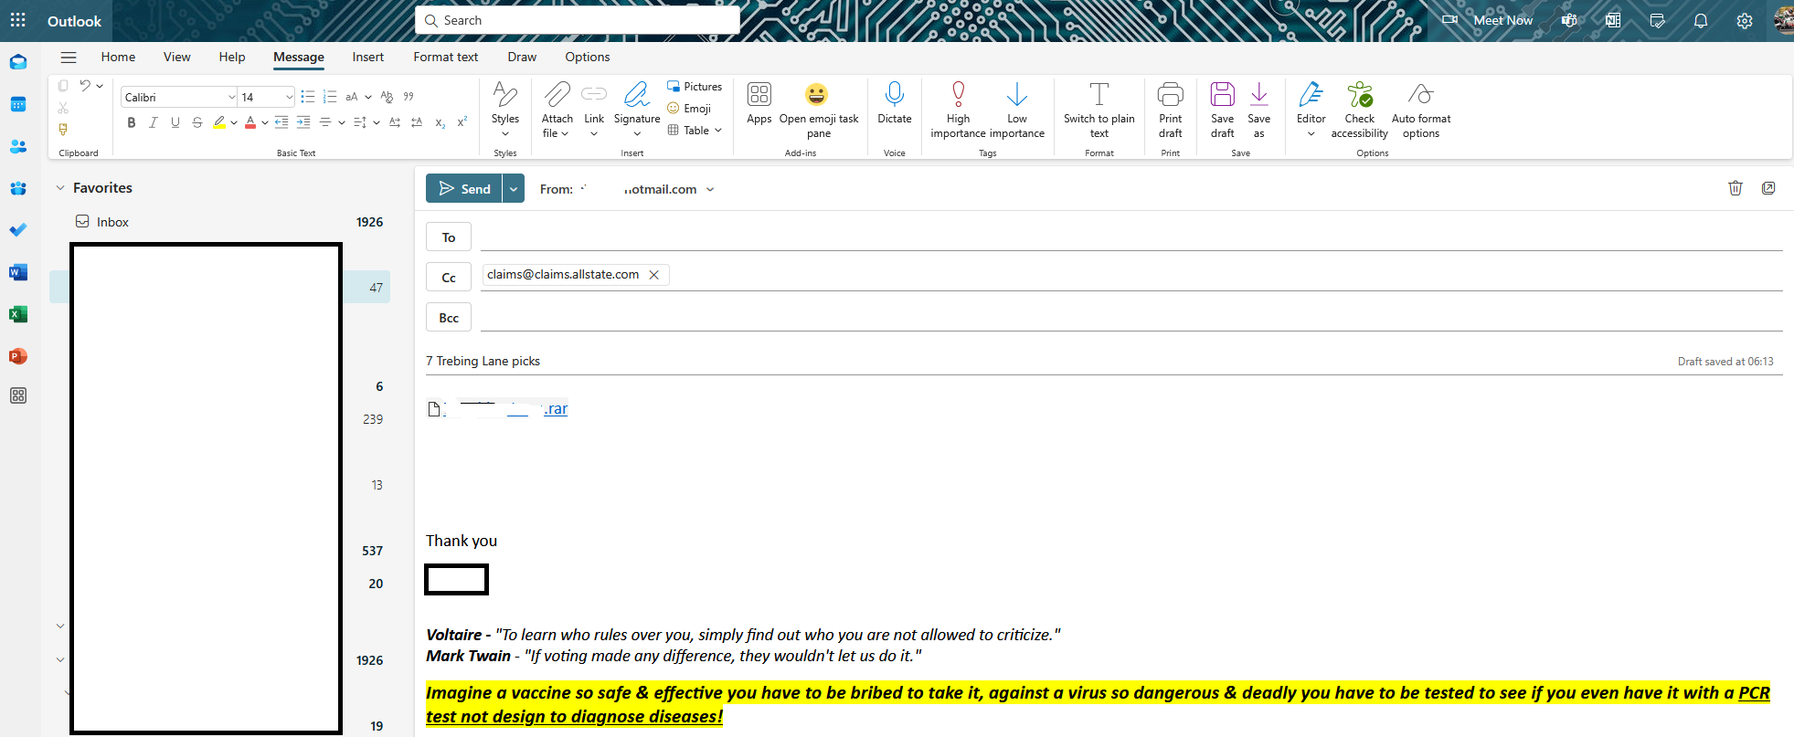Collapse the Favorites folder group
This screenshot has width=1794, height=737.
point(60,188)
